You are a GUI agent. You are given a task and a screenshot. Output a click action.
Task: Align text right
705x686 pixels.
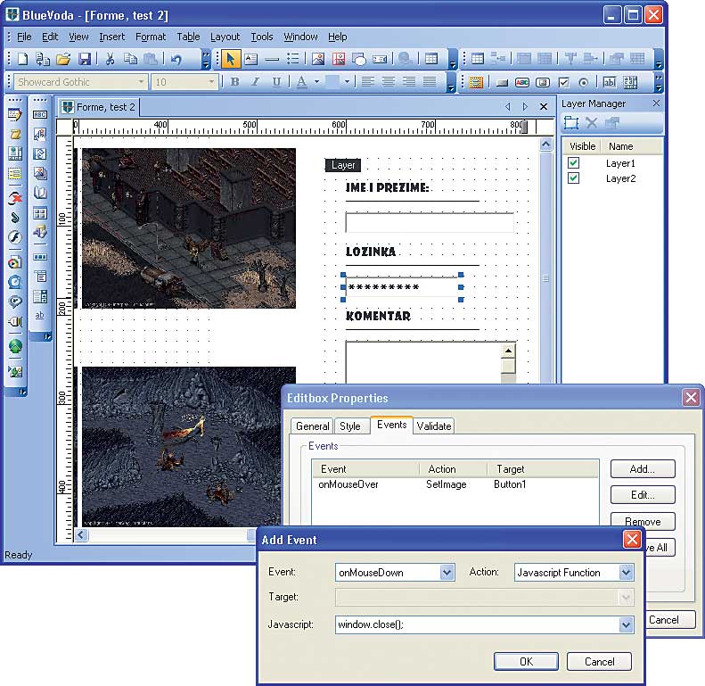click(x=409, y=81)
